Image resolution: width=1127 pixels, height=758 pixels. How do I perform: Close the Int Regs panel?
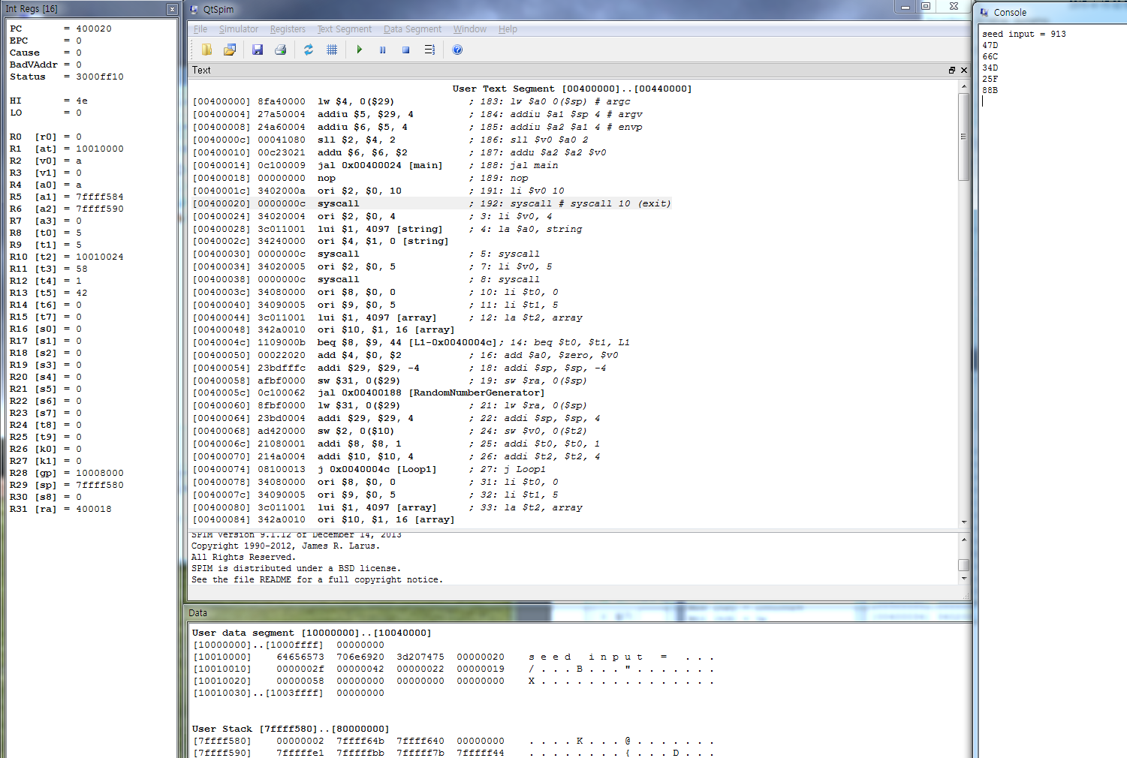coord(172,8)
